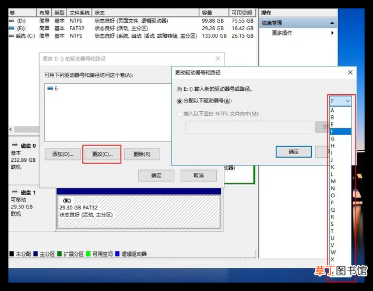Click the 布局 column header
This screenshot has height=291, width=373.
coord(44,13)
